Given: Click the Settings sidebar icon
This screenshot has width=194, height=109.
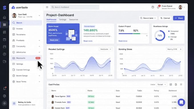Looking at the screenshot, I should (x=14, y=64).
